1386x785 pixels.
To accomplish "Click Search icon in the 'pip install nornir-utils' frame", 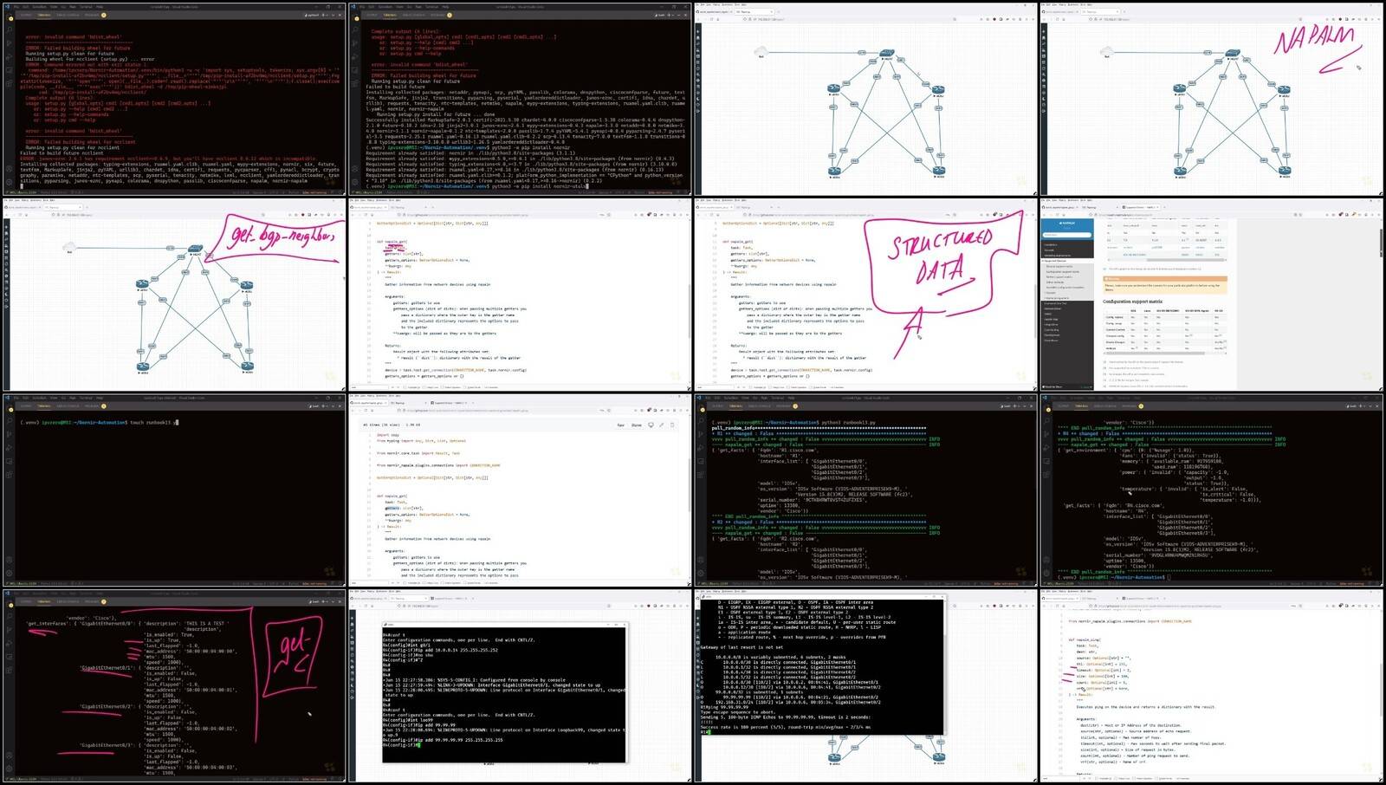I will [x=355, y=29].
